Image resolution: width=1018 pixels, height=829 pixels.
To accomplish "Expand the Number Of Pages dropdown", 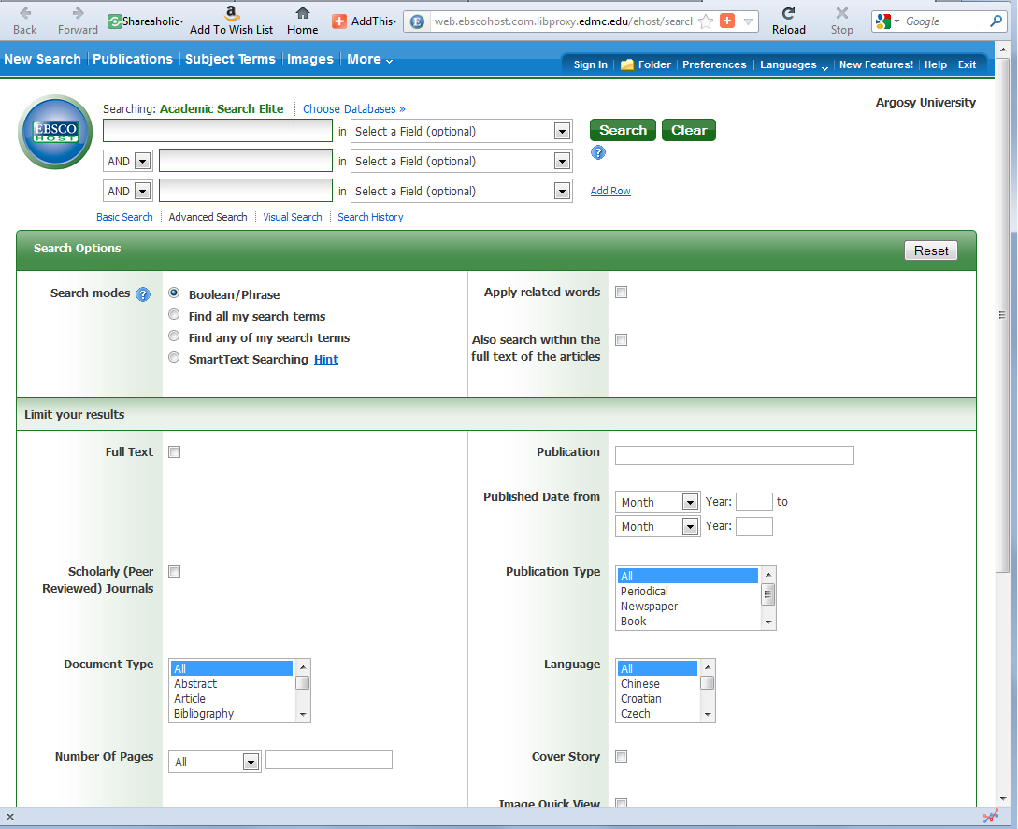I will pyautogui.click(x=214, y=762).
